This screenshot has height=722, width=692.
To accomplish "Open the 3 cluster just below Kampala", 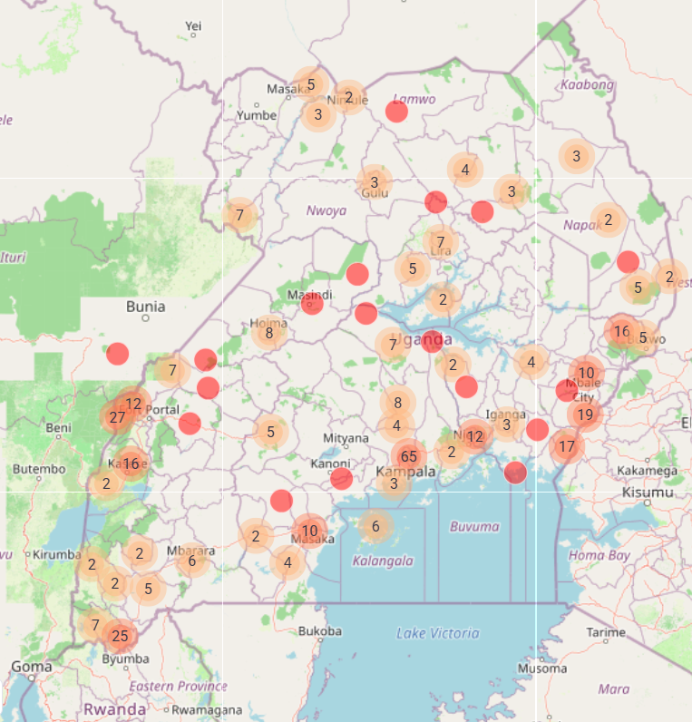I will click(x=394, y=483).
